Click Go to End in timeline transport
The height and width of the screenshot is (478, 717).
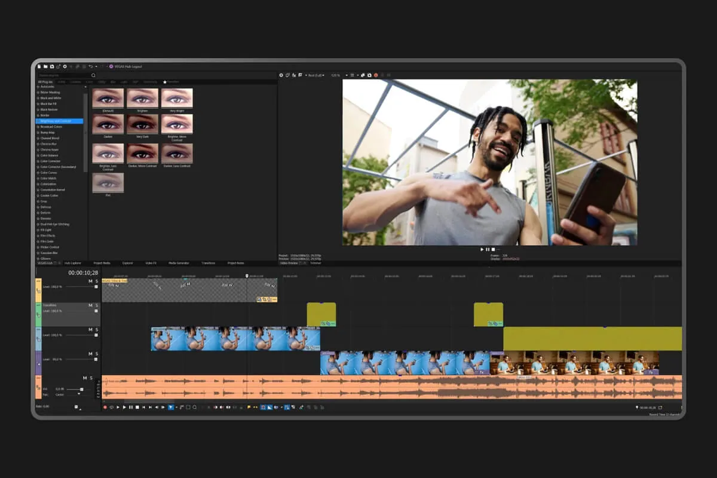point(150,407)
